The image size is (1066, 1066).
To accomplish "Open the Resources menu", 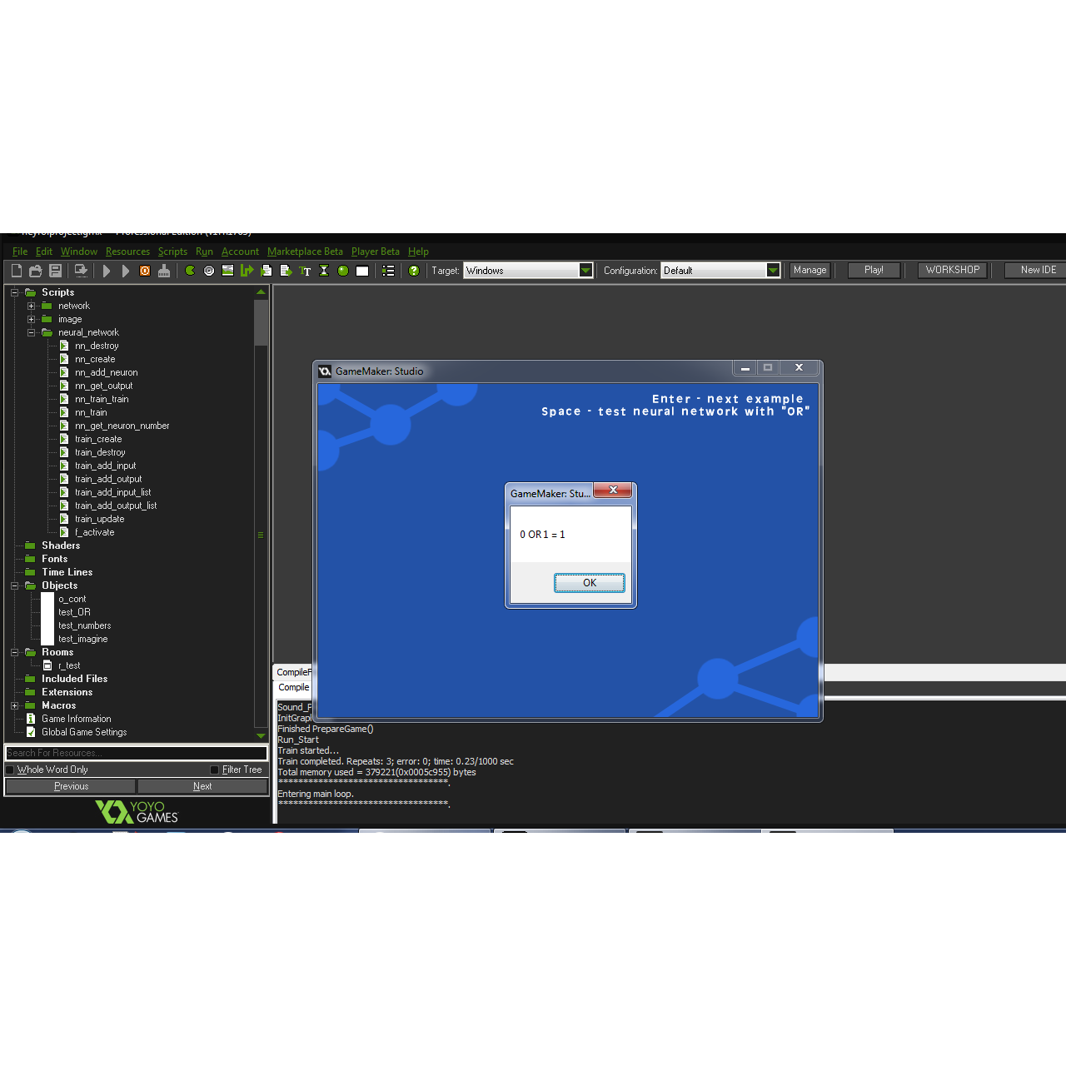I will click(127, 252).
